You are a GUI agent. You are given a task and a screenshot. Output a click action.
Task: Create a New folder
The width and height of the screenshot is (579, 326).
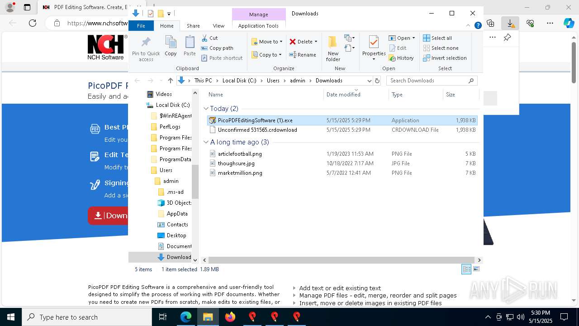coord(333,48)
